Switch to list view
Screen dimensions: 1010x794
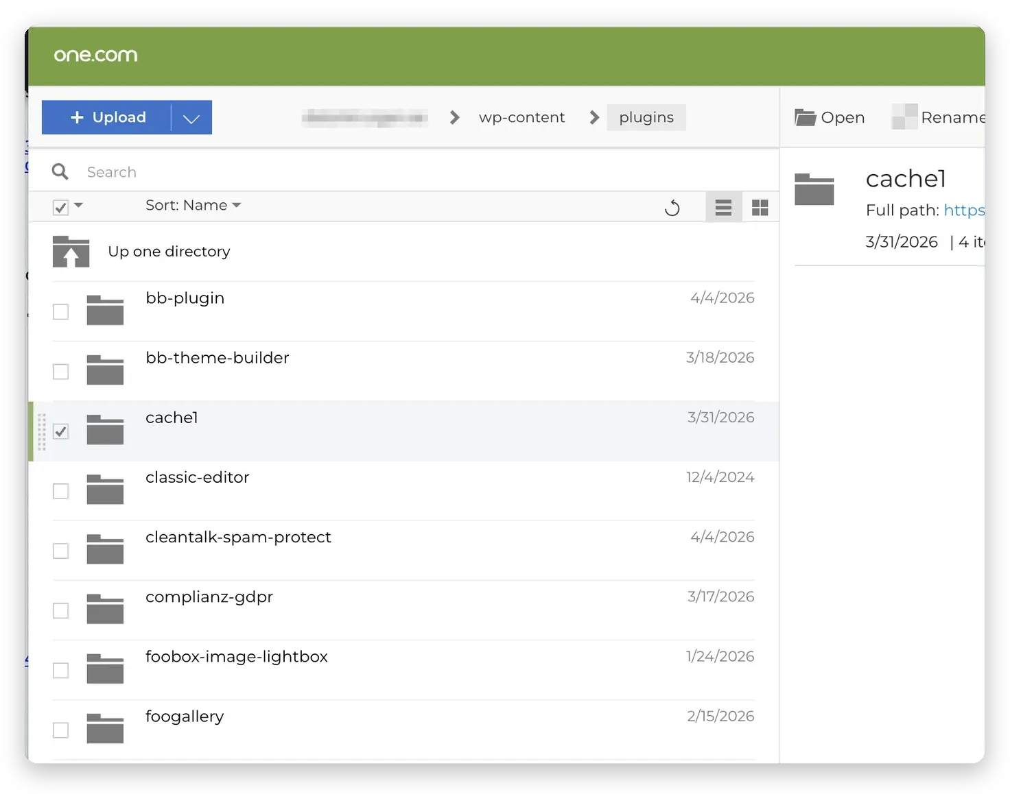[x=723, y=207]
